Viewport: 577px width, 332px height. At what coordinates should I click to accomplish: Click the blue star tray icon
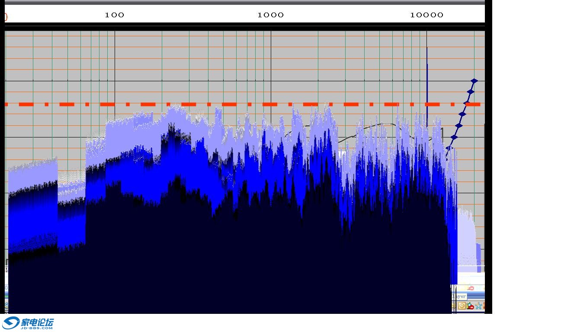click(x=478, y=306)
